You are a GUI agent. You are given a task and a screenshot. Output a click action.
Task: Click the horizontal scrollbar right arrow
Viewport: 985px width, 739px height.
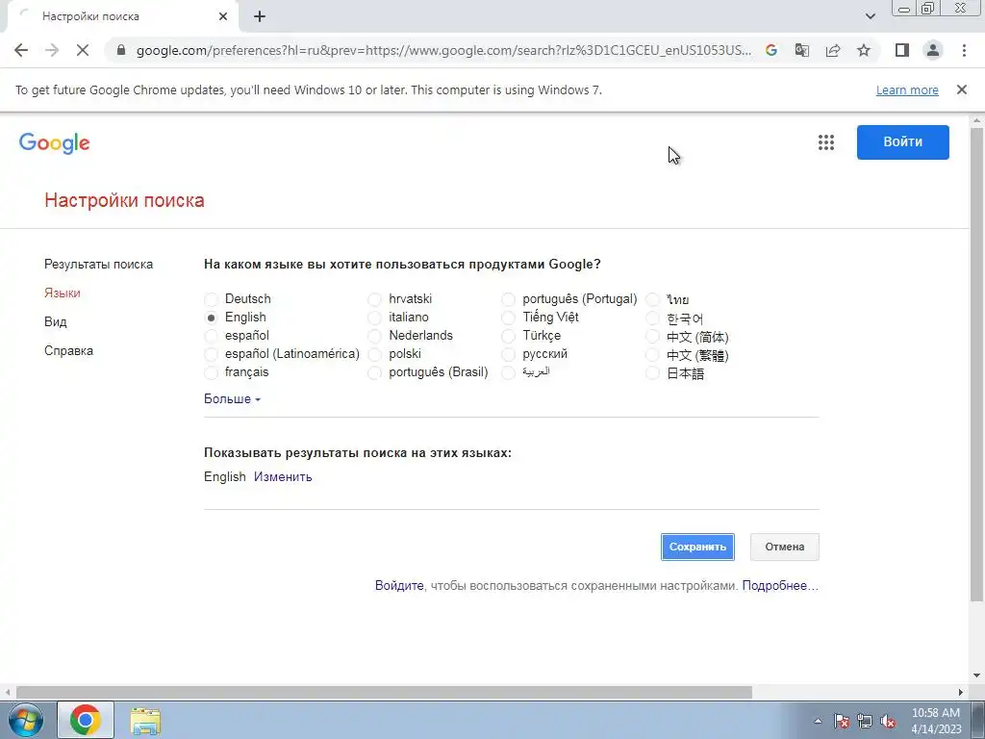point(961,692)
